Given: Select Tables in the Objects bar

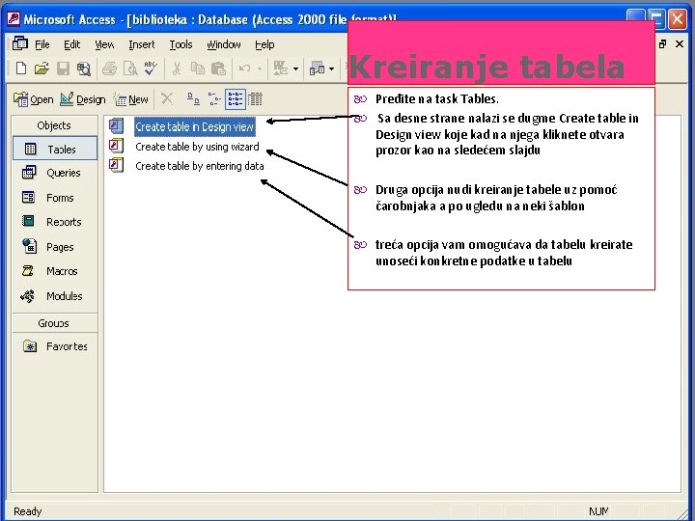Looking at the screenshot, I should 55,149.
